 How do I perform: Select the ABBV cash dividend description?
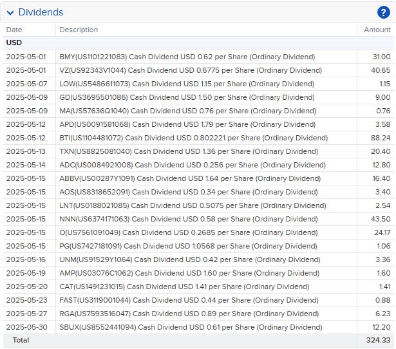(190, 178)
